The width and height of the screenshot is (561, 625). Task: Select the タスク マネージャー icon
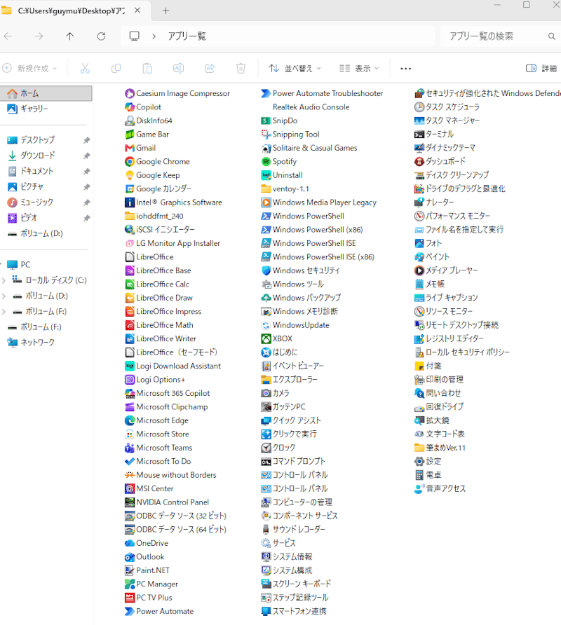click(x=419, y=121)
